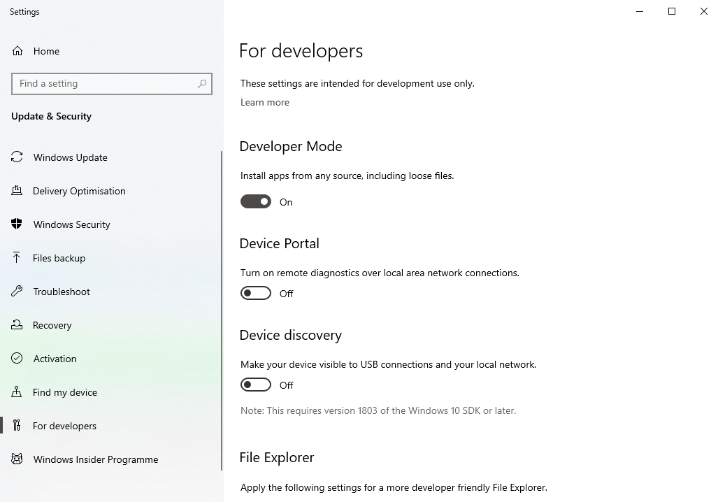
Task: Click the sidebar vertical scrollbar
Action: [x=222, y=310]
